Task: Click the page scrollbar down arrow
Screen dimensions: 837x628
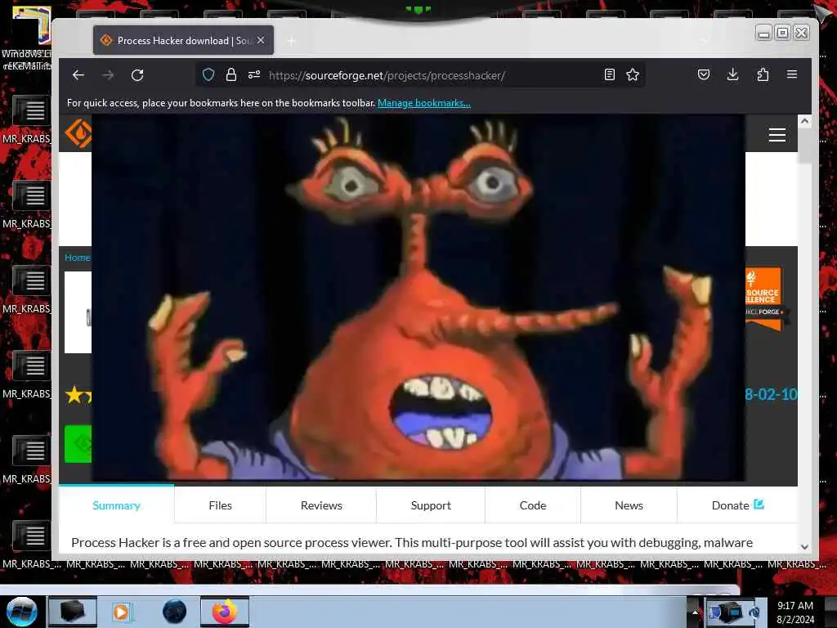Action: pos(804,547)
